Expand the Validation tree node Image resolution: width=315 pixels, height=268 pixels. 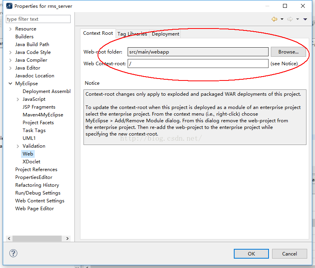(18, 146)
